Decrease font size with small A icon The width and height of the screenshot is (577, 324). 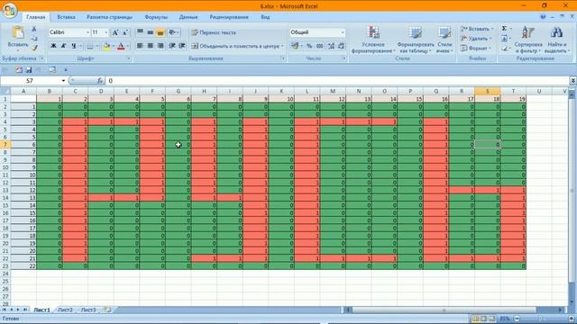[x=124, y=32]
